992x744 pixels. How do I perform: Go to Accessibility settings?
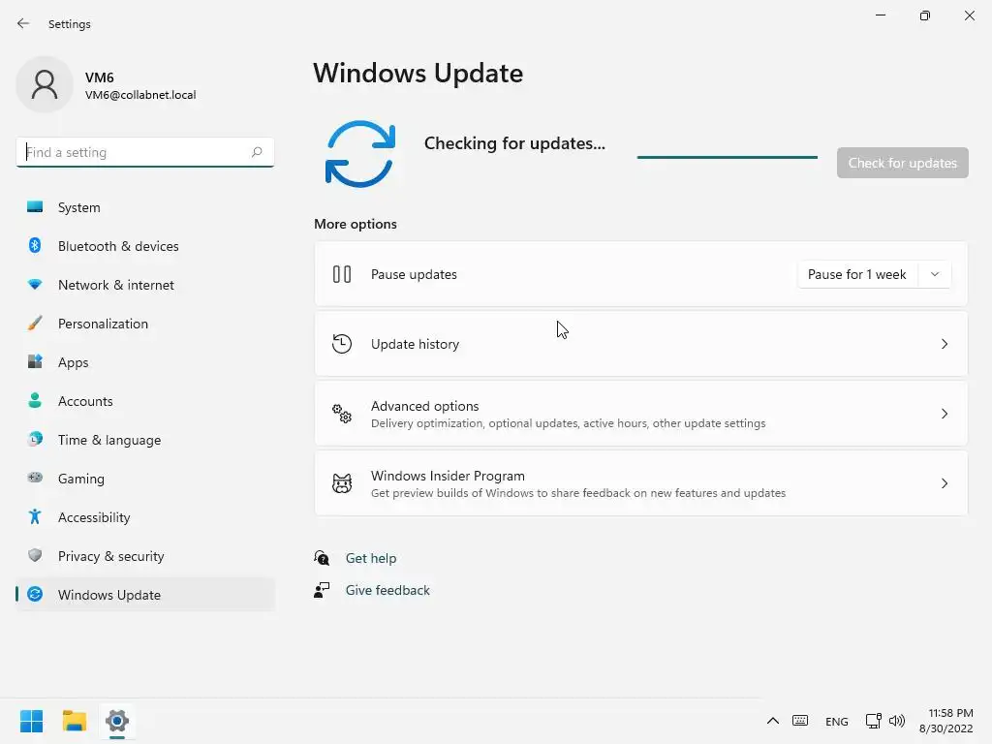pos(145,517)
